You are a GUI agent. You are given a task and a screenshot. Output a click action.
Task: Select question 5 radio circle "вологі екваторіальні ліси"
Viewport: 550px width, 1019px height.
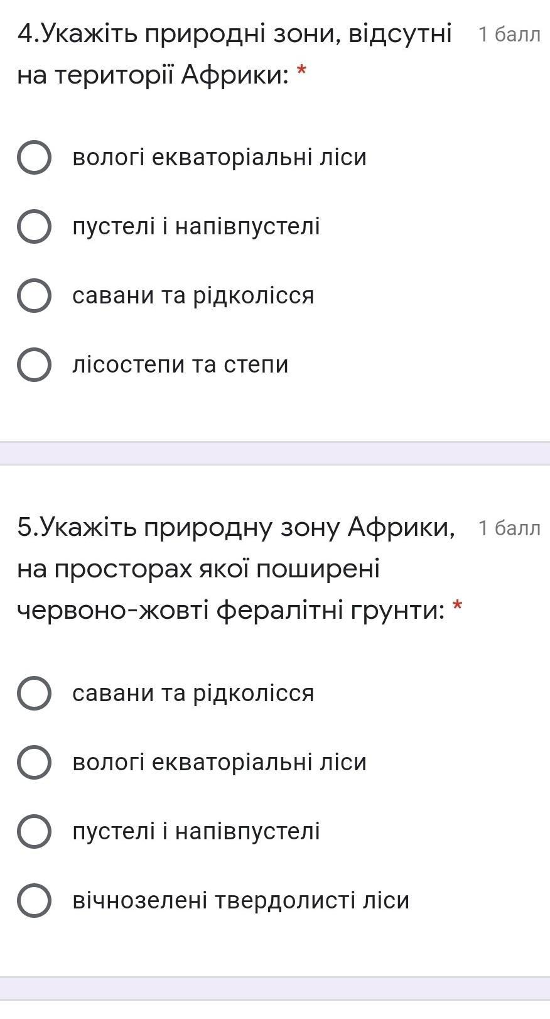pos(34,762)
